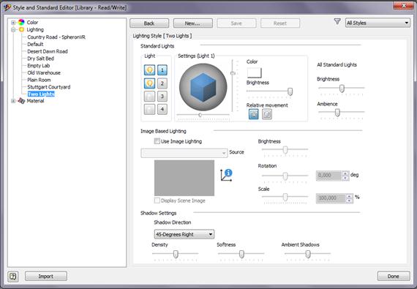Click the image lighting info axis icon
Image resolution: width=417 pixels, height=289 pixels.
click(x=226, y=175)
